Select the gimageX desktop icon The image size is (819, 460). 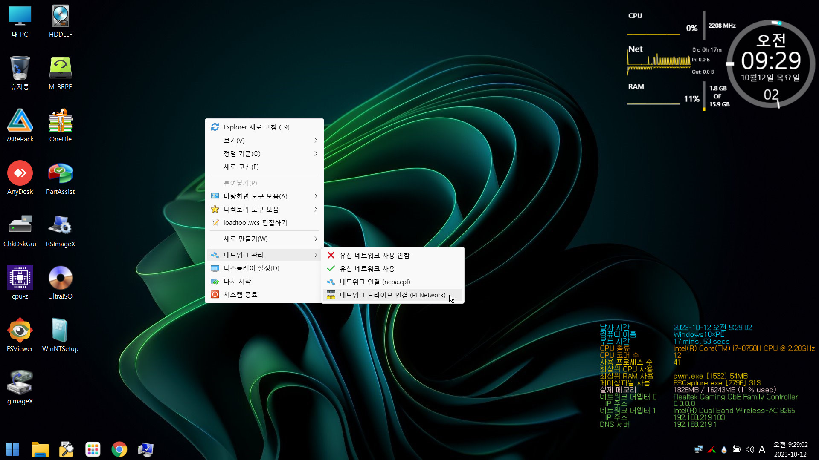[20, 388]
